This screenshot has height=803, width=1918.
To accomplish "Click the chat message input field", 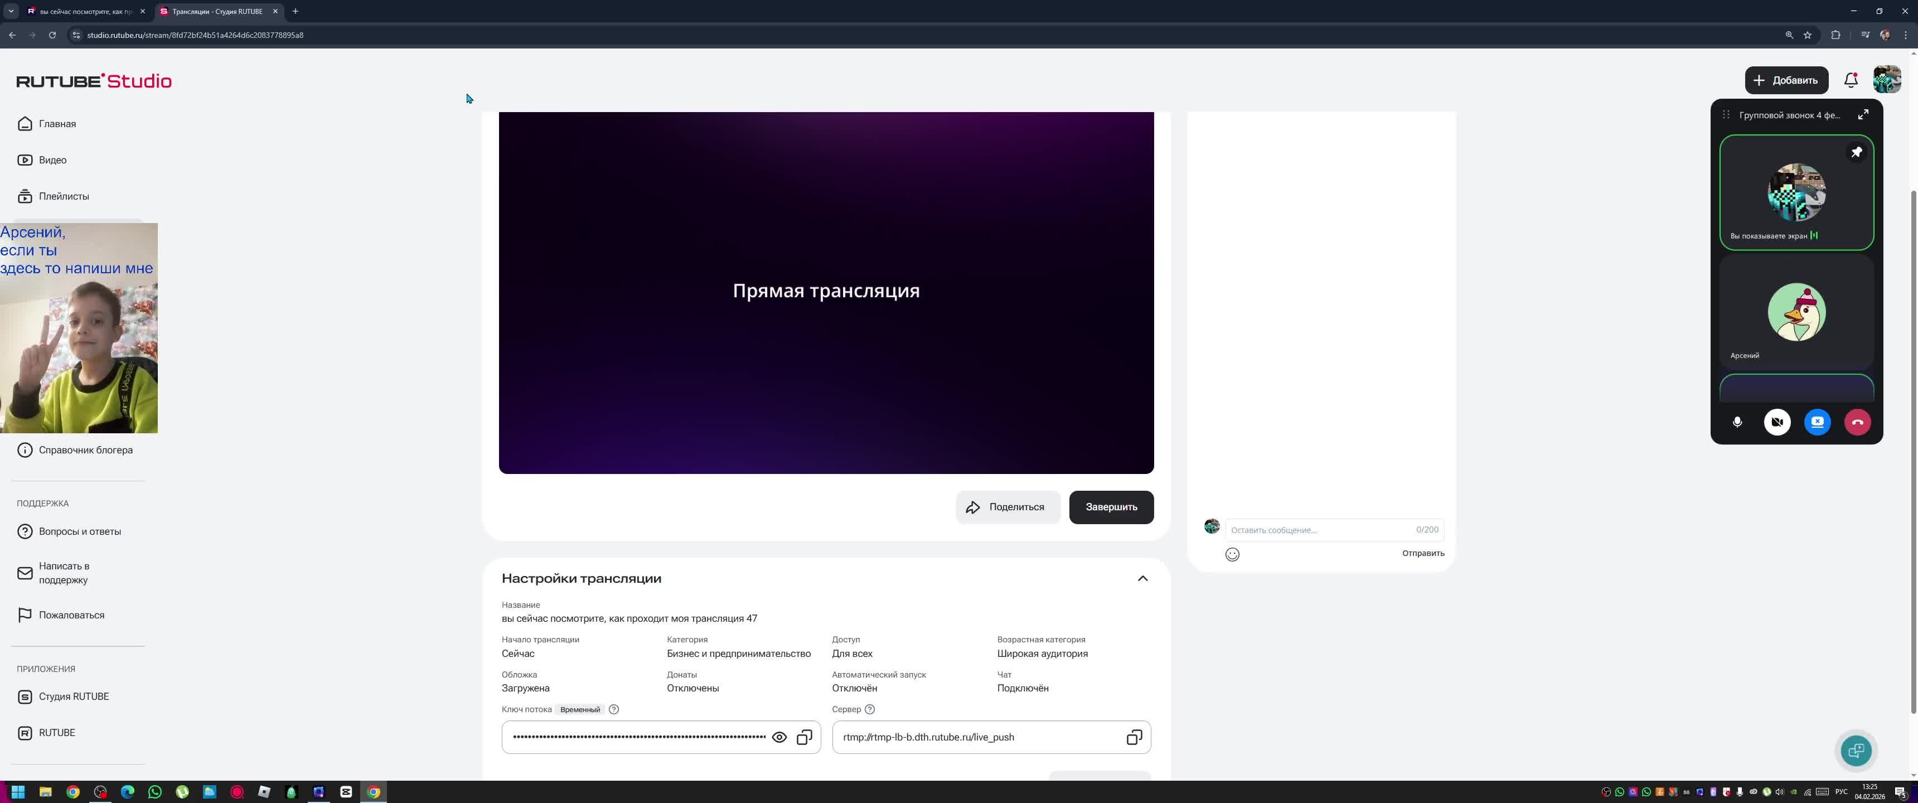I will coord(1319,530).
